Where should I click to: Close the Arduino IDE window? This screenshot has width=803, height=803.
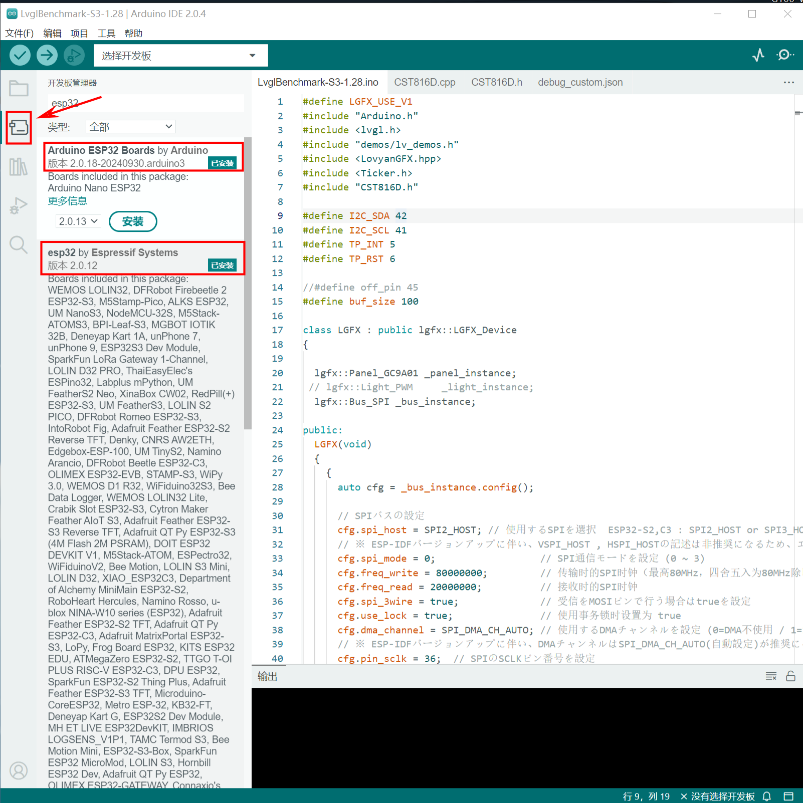point(787,14)
